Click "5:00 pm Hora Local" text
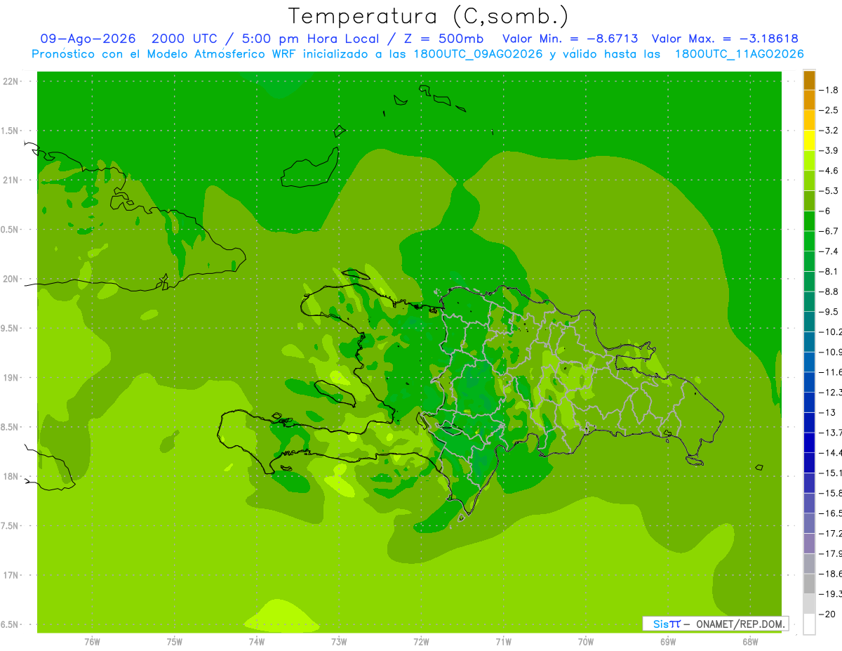 [309, 39]
